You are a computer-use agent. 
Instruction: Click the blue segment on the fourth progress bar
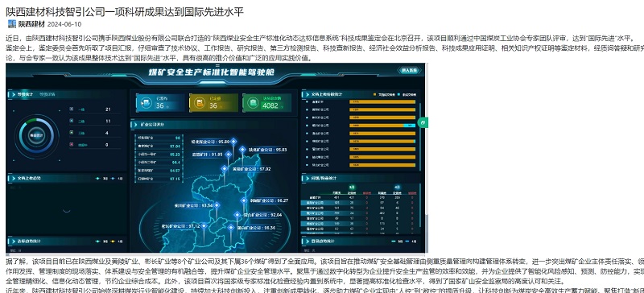[410, 126]
